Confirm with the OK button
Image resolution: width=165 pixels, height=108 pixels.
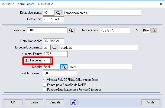pyautogui.click(x=13, y=102)
